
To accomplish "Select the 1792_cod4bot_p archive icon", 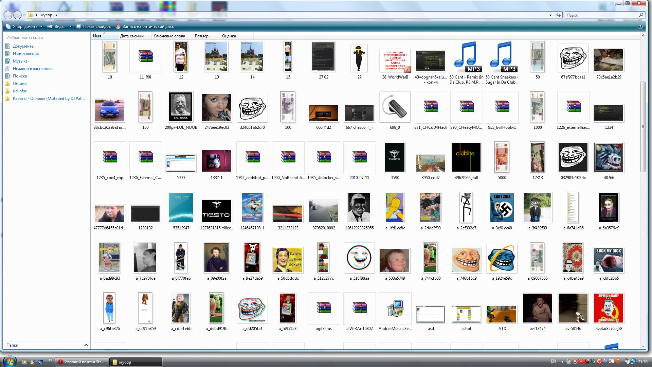I will coord(252,157).
